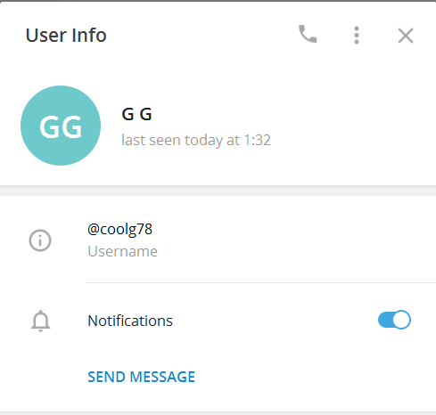
Task: Click the last seen today at 1:32 status
Action: pyautogui.click(x=196, y=140)
